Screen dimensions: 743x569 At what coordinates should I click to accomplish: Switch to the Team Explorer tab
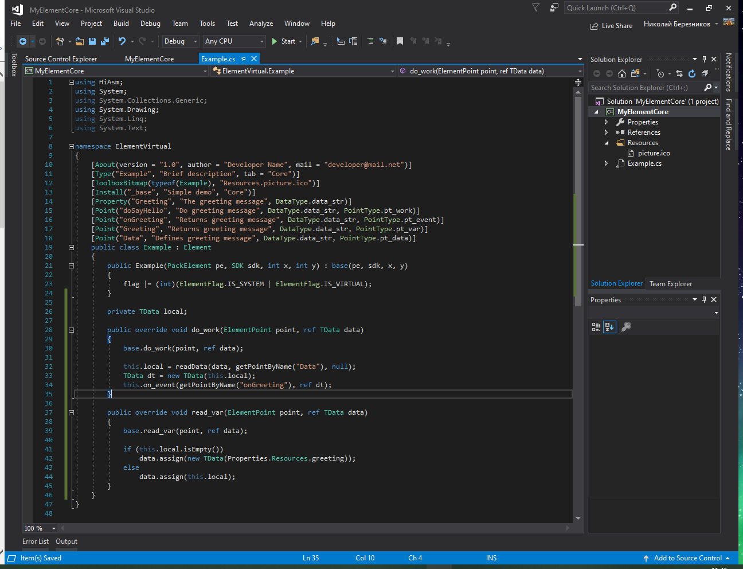coord(670,284)
